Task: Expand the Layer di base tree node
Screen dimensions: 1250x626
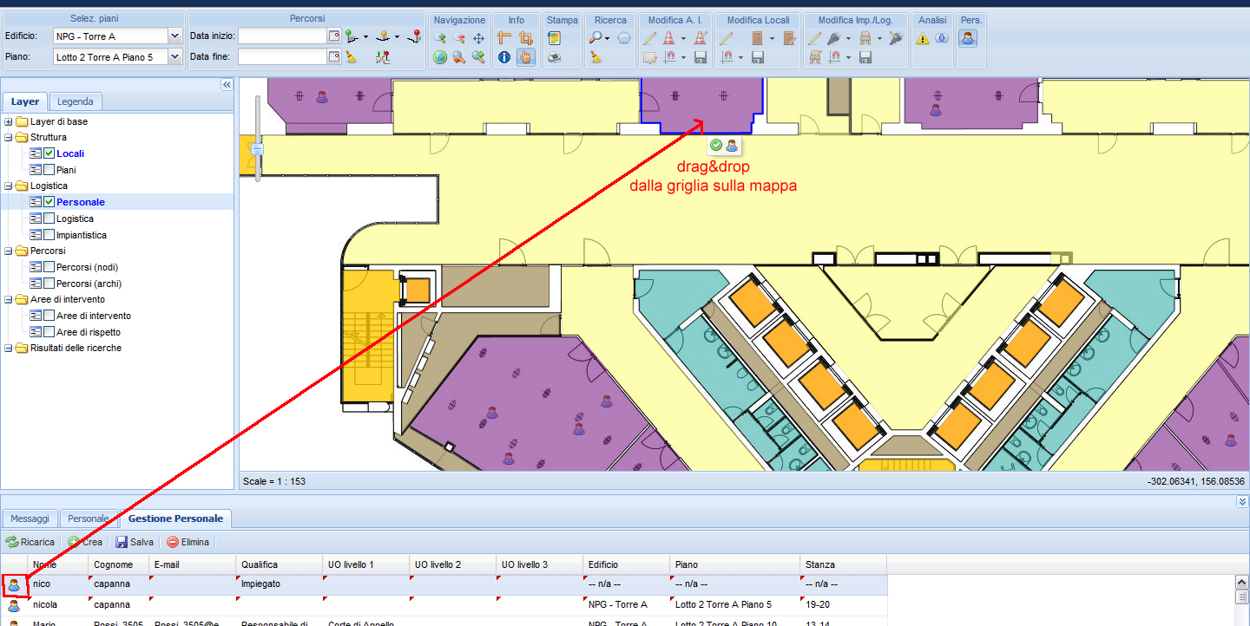Action: click(x=9, y=121)
